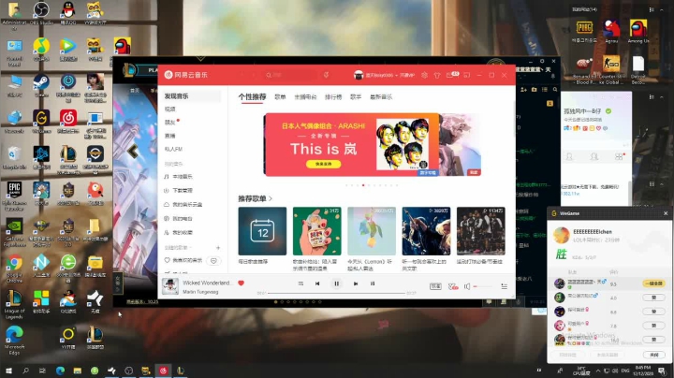
Task: Click 关闭 button in WeGame popup
Action: [653, 355]
